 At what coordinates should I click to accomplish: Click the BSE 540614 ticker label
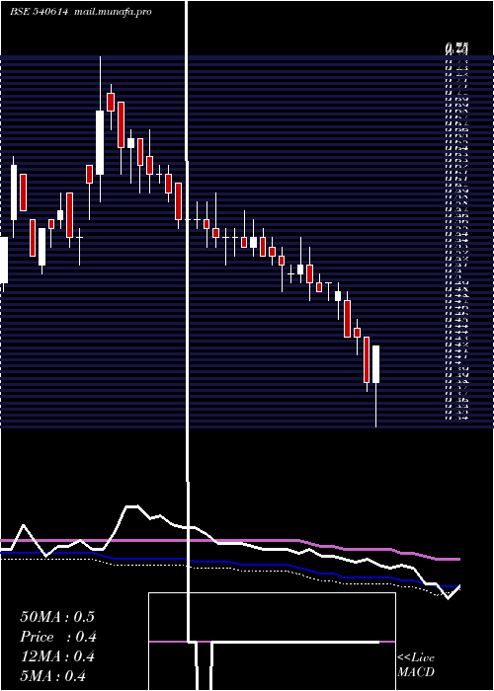[39, 12]
